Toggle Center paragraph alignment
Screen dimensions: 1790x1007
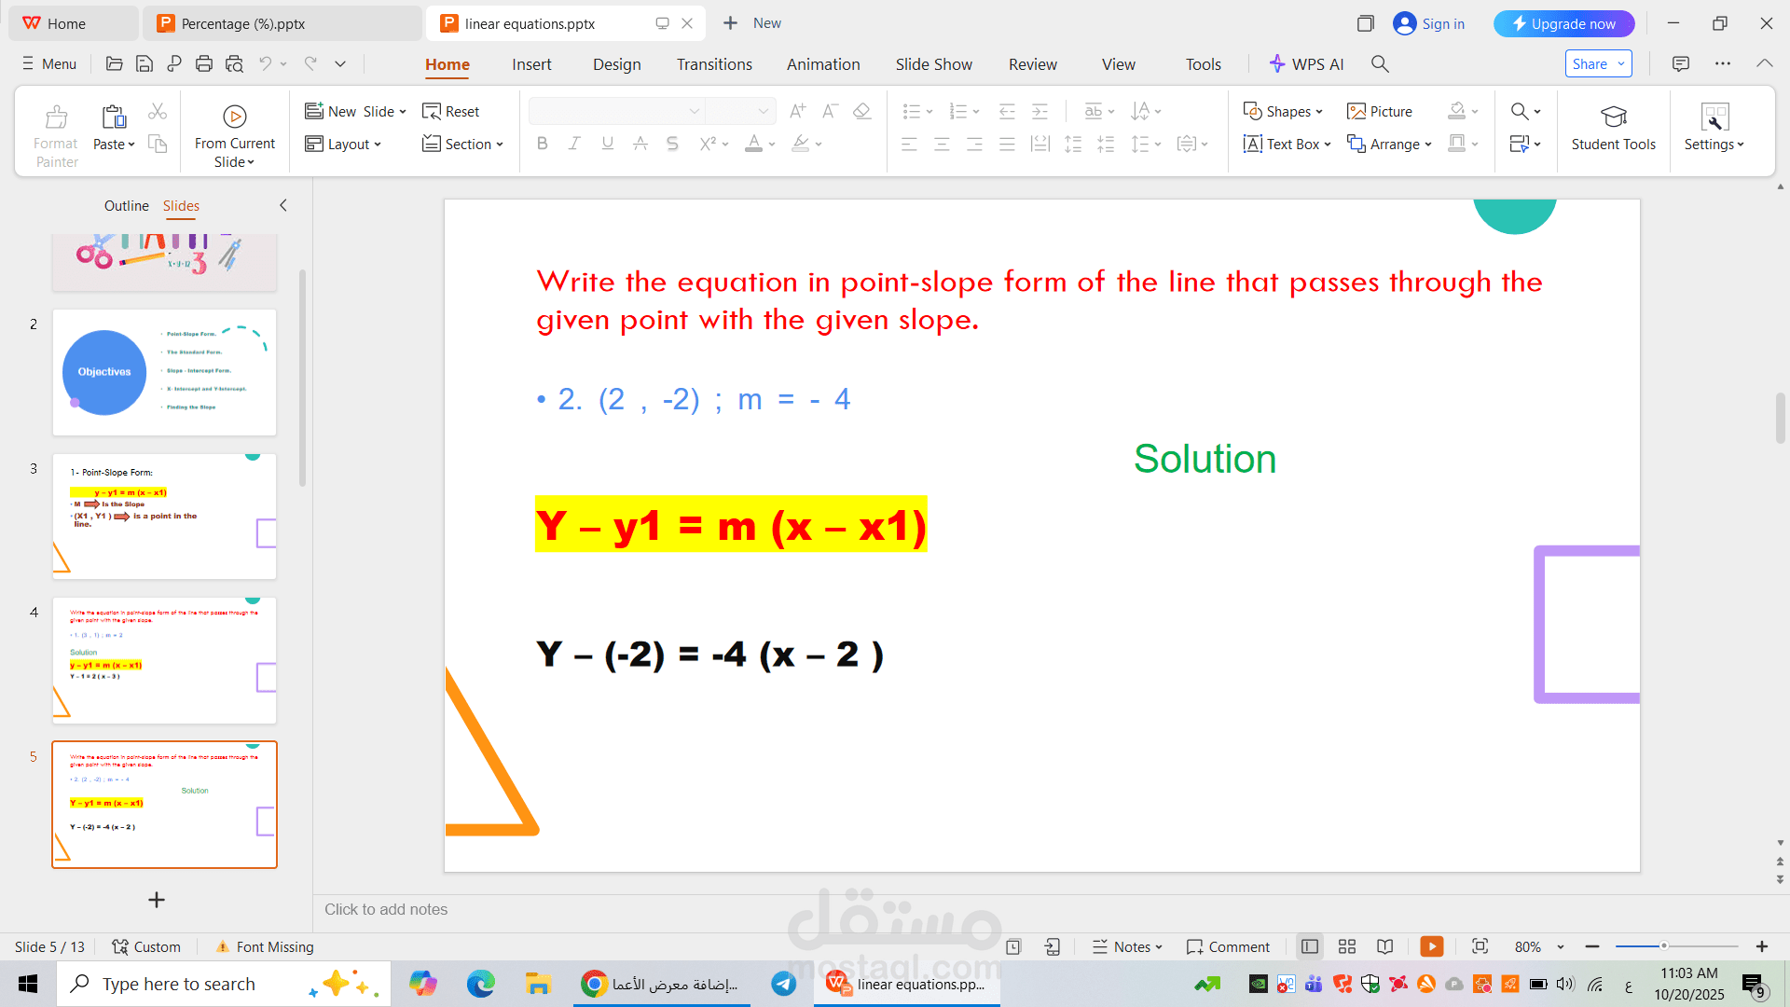942,144
